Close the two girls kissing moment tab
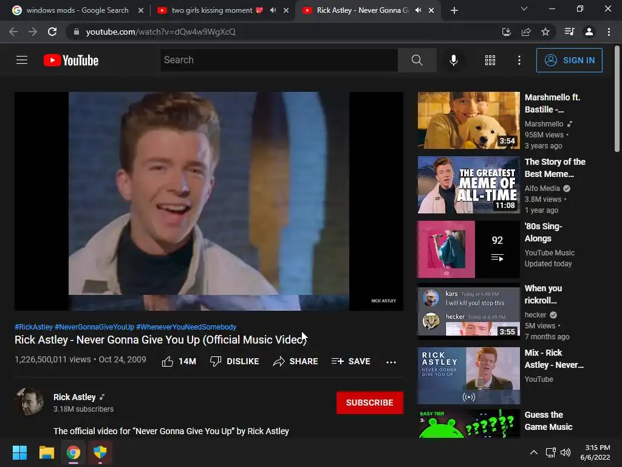The image size is (622, 467). pyautogui.click(x=286, y=10)
